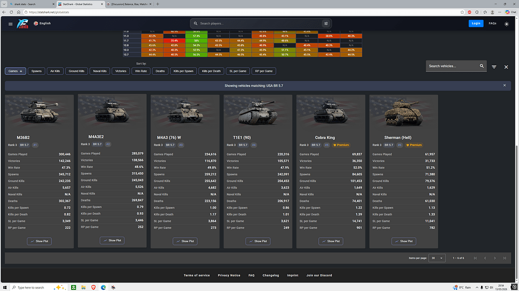Bookmark this page with star icon
Viewport: 519px width, 291px height.
462,12
